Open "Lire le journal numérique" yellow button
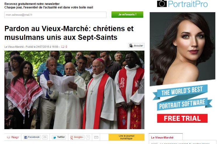220x144 pixels. [x=126, y=137]
